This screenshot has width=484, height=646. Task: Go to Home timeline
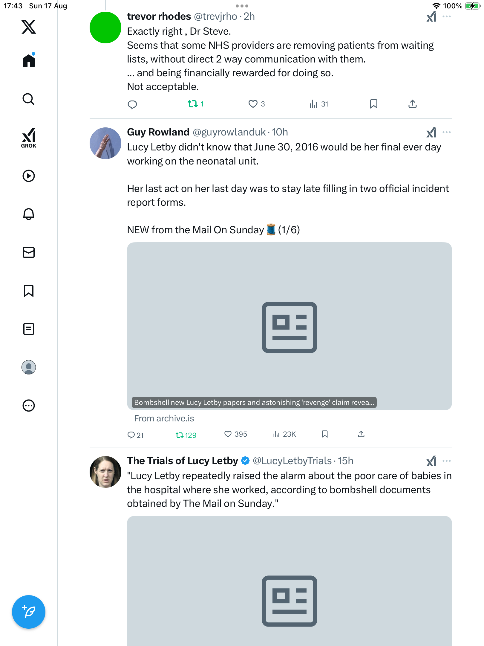point(29,61)
